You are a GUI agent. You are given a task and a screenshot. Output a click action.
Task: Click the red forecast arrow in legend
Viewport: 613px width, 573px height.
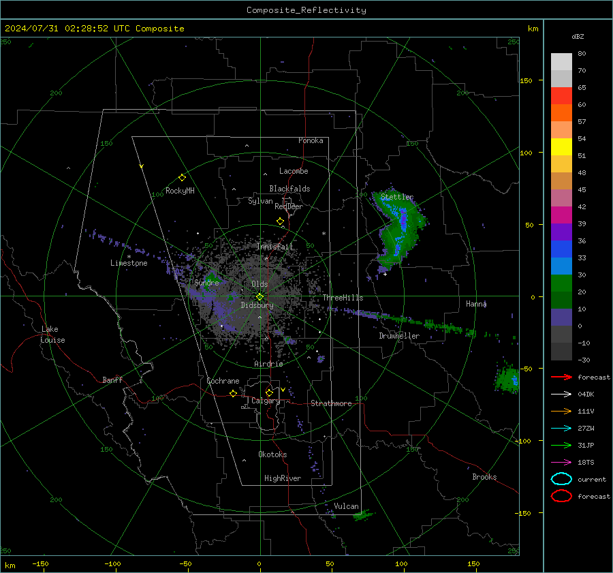coord(561,377)
